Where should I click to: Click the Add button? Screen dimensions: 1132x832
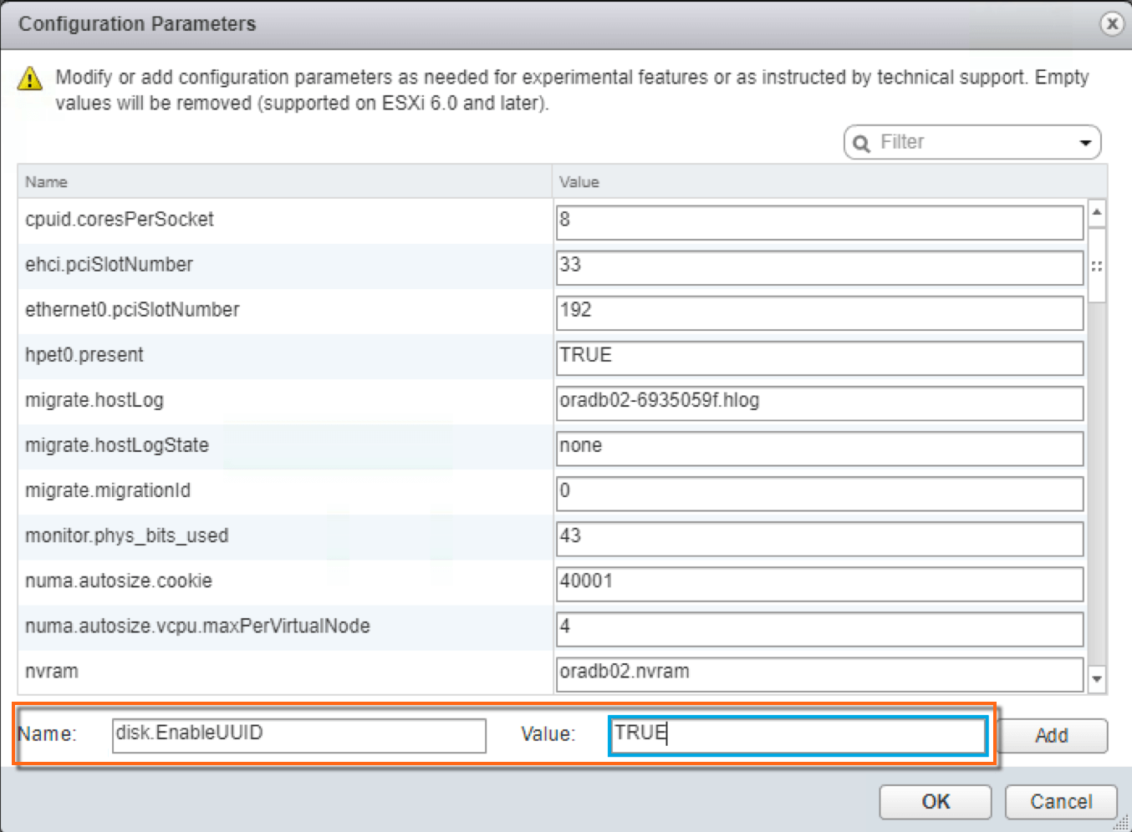coord(1052,736)
